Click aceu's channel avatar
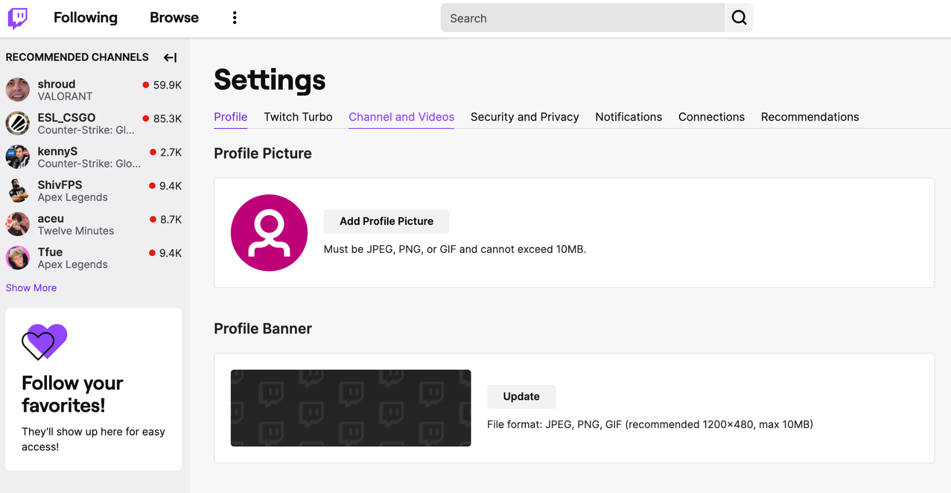The height and width of the screenshot is (493, 951). [x=18, y=224]
